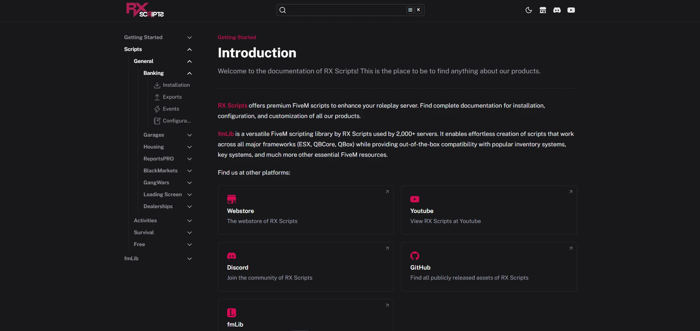Open Configuration page under Banking
Screen dimensions: 700x331
click(x=176, y=121)
